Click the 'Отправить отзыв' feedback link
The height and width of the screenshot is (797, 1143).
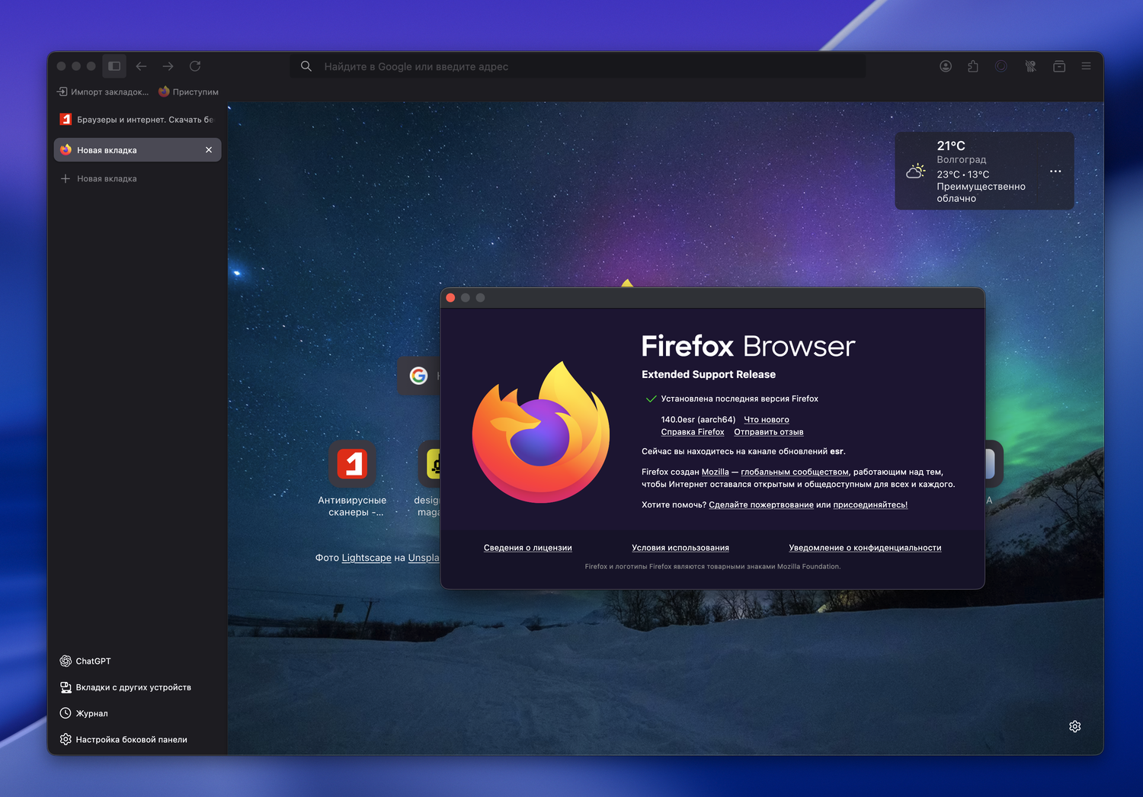769,432
